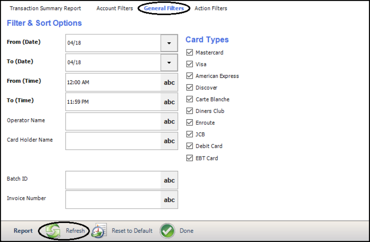Click the Reset to Default label
The image size is (370, 242).
point(132,231)
